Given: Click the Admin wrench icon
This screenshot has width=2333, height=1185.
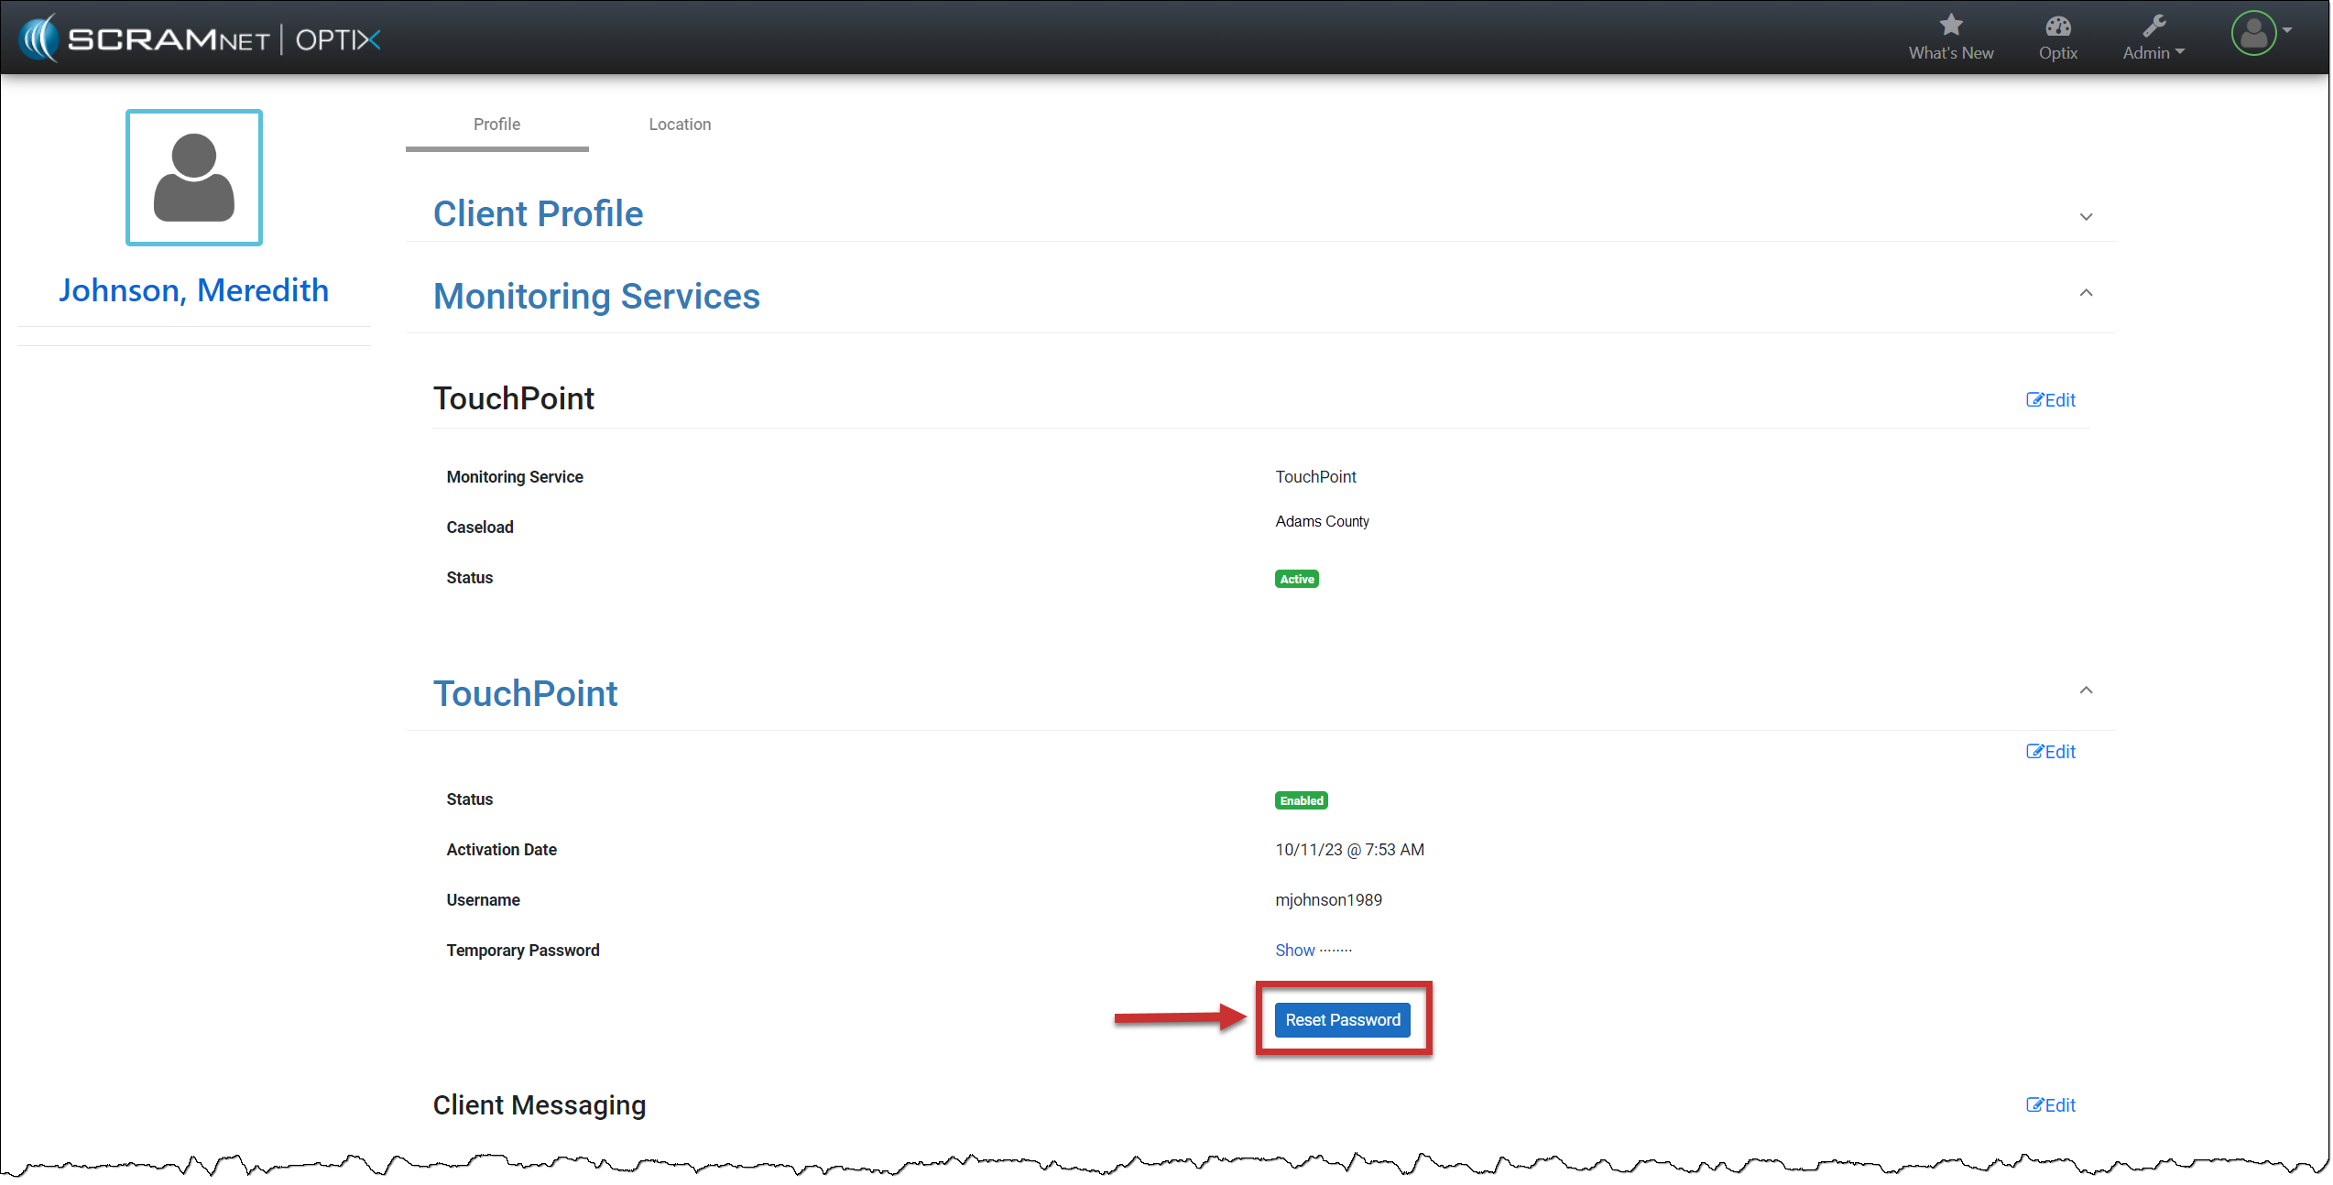Looking at the screenshot, I should click(2153, 25).
